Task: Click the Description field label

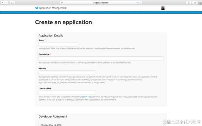Action: pyautogui.click(x=44, y=54)
